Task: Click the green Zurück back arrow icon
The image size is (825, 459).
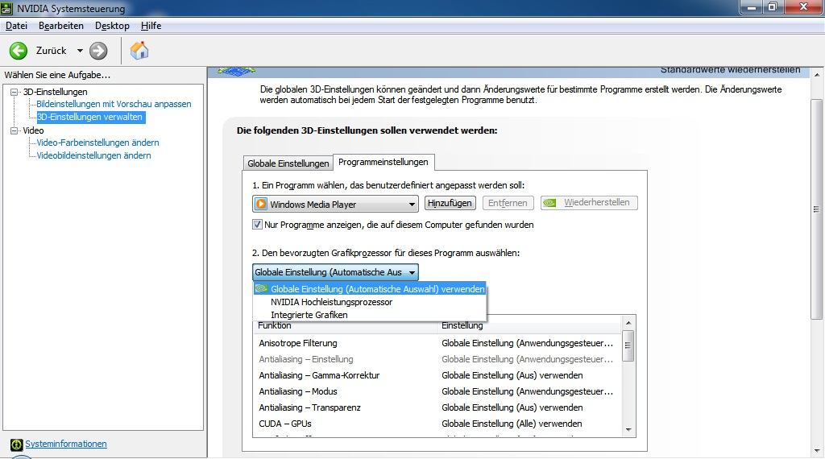Action: coord(19,51)
